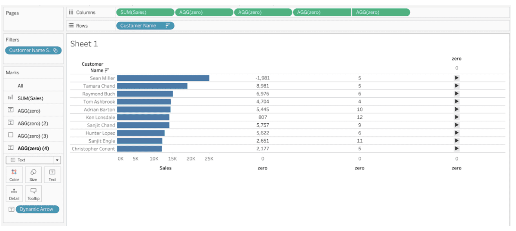Click the SUM(Sales) pill on Columns shelf
Image resolution: width=516 pixels, height=231 pixels.
[x=145, y=12]
